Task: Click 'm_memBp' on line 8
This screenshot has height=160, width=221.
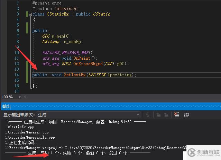Action: click(x=72, y=42)
